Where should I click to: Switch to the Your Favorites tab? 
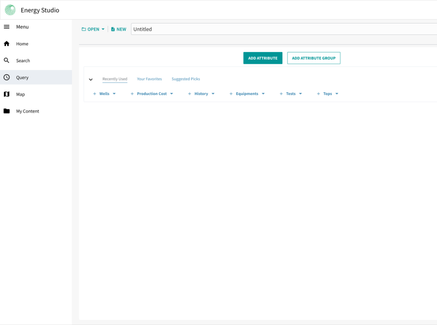click(149, 79)
